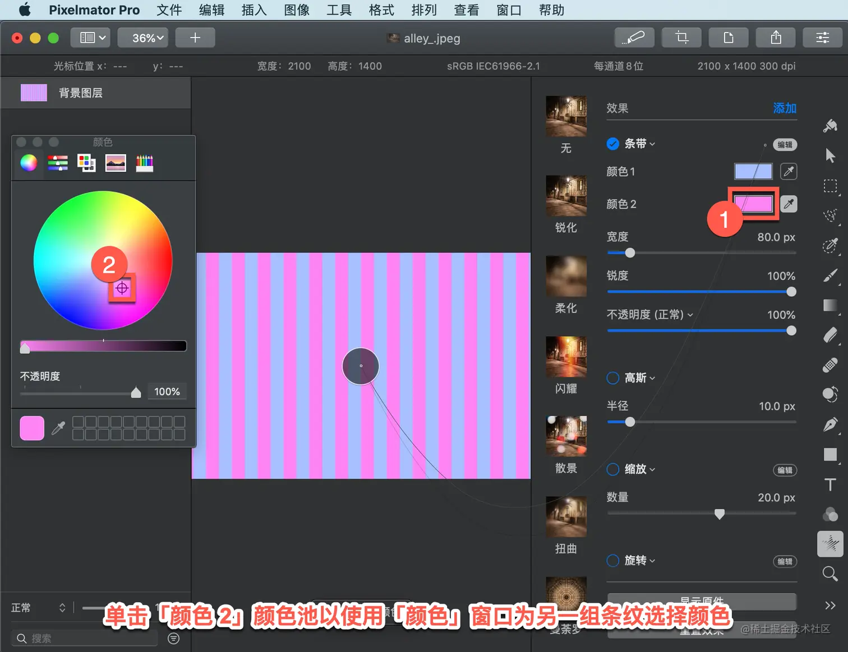
Task: Select the Color Selection tool
Action: click(x=830, y=245)
